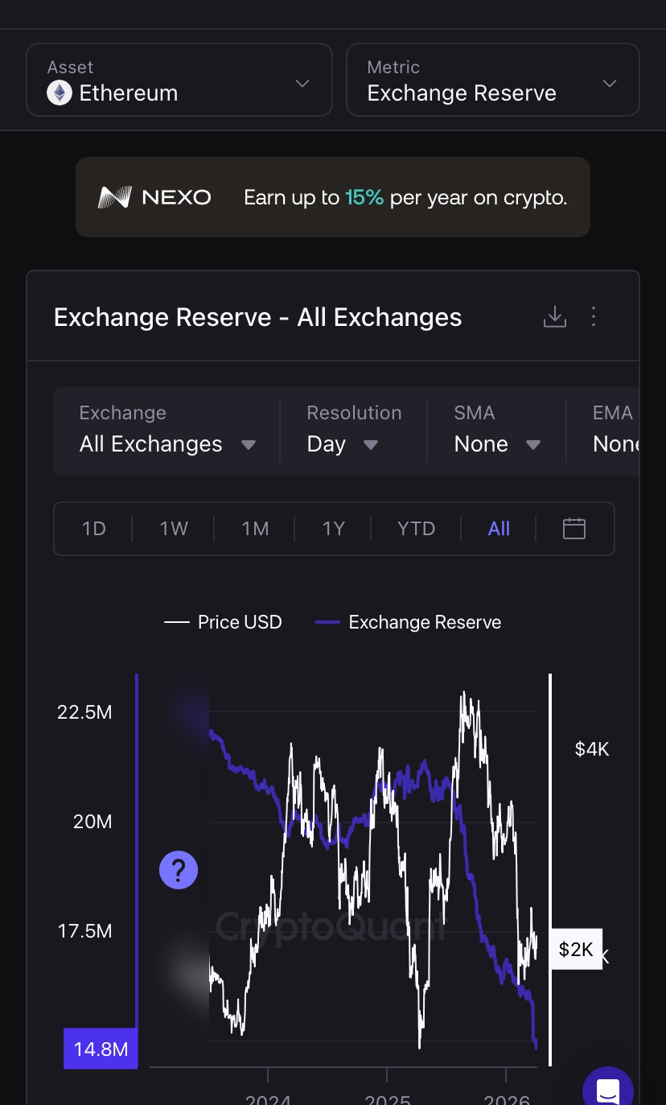Select the 1M time range
Image resolution: width=666 pixels, height=1105 pixels.
[255, 529]
